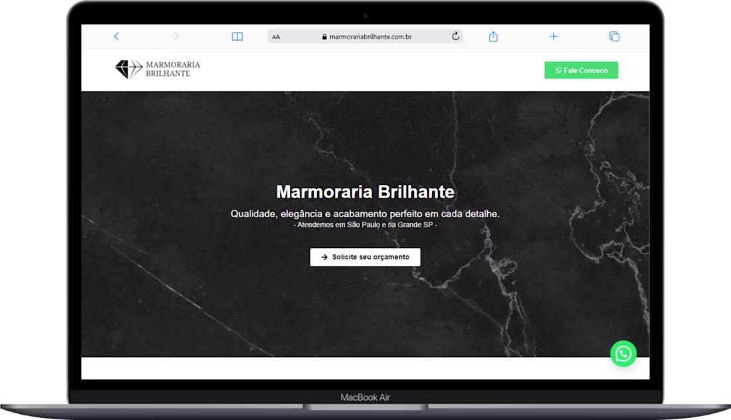Click the white header bar of the site

pyautogui.click(x=365, y=70)
